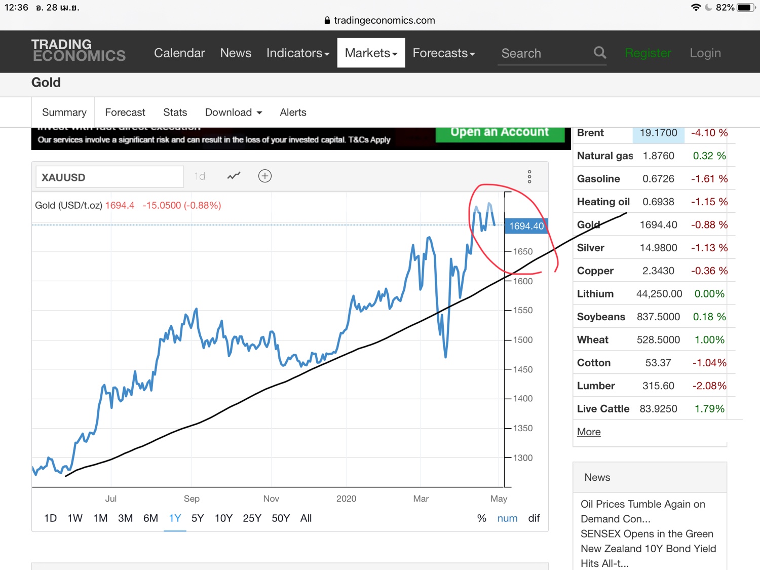Viewport: 760px width, 570px height.
Task: Switch chart to num mode
Action: (507, 518)
